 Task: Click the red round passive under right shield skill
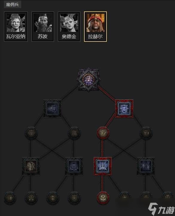click(x=103, y=133)
